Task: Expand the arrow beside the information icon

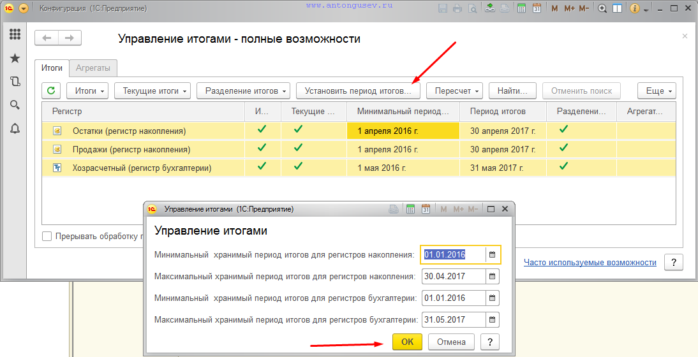Action: coord(646,9)
